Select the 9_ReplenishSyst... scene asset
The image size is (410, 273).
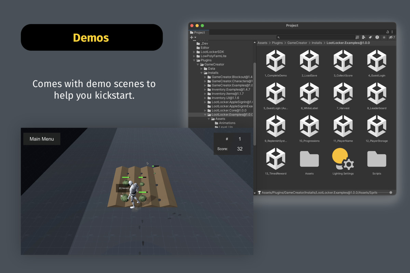click(x=275, y=129)
